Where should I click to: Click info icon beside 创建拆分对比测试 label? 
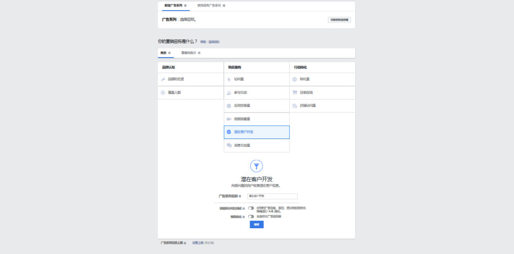coord(244,209)
